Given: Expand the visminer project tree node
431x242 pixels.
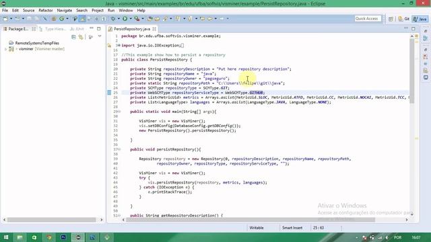Looking at the screenshot, I should [x=5, y=49].
